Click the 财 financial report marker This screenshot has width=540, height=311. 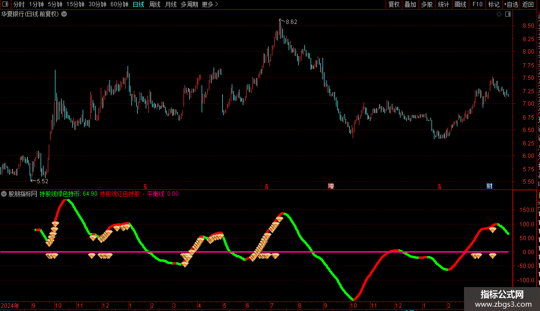click(x=489, y=186)
